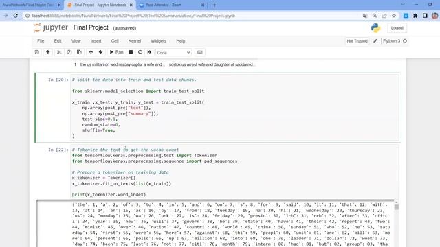
Task: Click the test_size=0.1 line
Action: 99,119
